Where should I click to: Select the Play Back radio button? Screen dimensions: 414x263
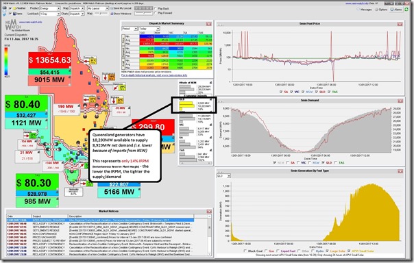(155, 8)
